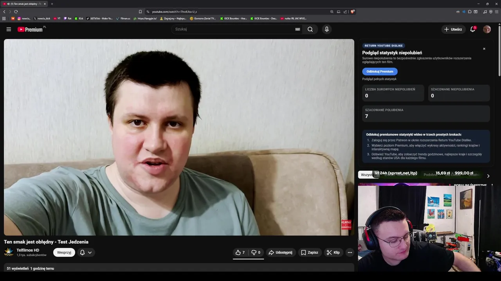
Task: Go back in browser history
Action: [4, 12]
